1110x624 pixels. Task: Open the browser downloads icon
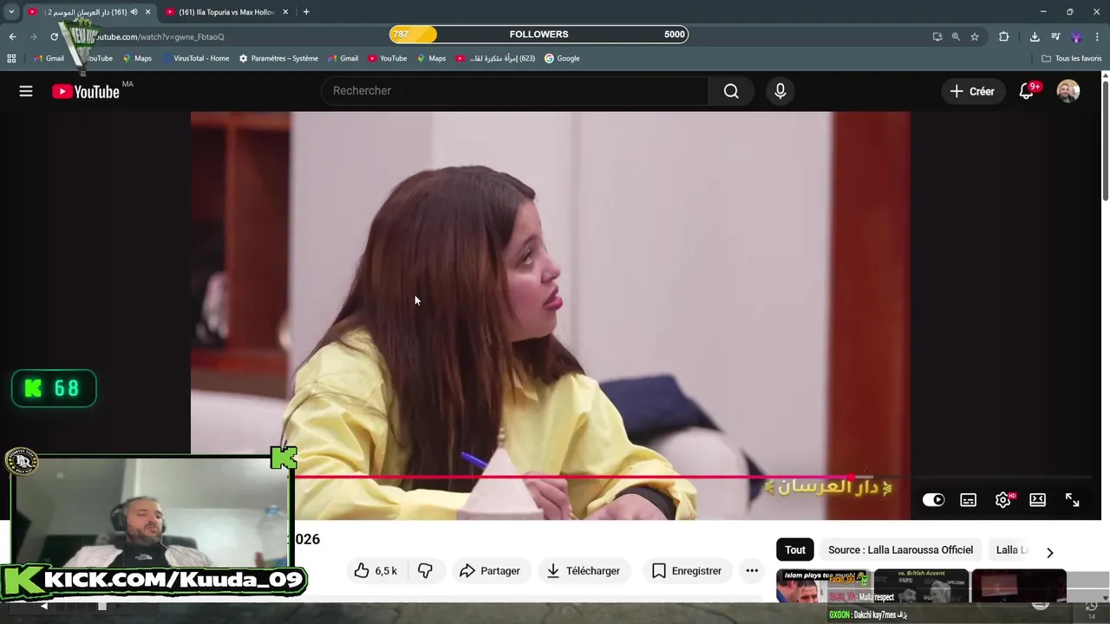(1035, 36)
